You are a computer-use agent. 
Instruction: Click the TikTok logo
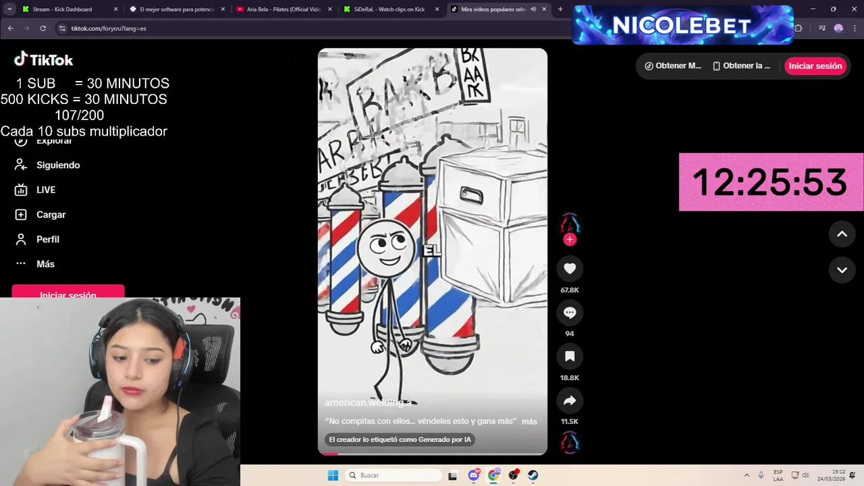(43, 59)
